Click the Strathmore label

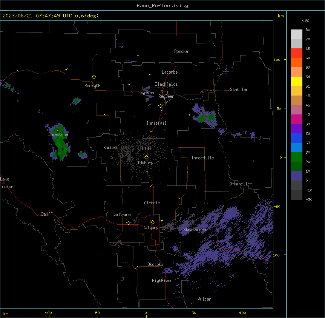tap(195, 230)
